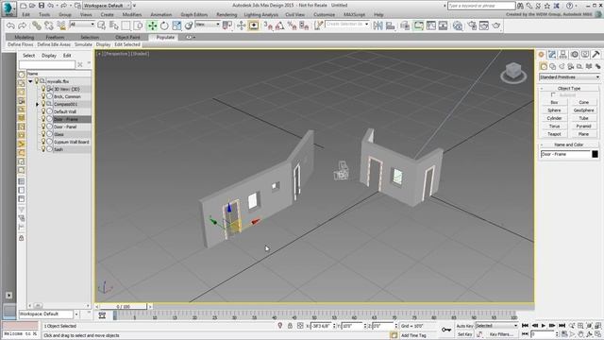Click the Window/Crossing selection icon
The image size is (604, 340).
[x=138, y=25]
